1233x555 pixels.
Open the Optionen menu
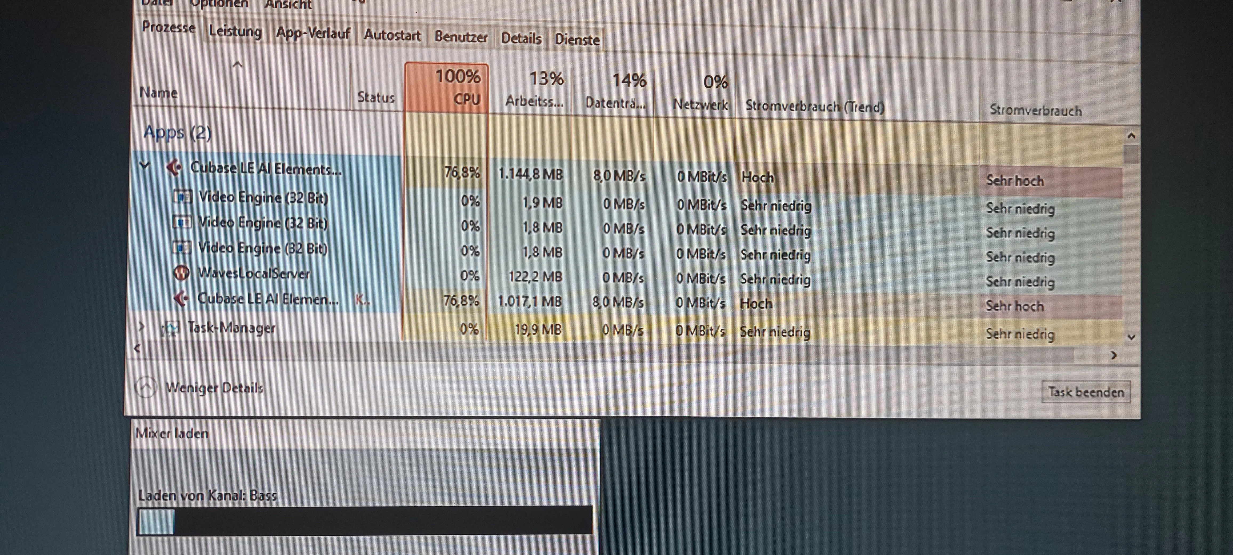tap(219, 4)
